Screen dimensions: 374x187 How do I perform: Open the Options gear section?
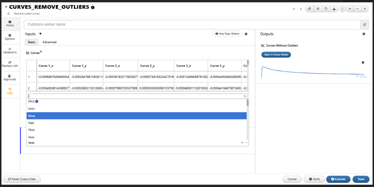10,37
